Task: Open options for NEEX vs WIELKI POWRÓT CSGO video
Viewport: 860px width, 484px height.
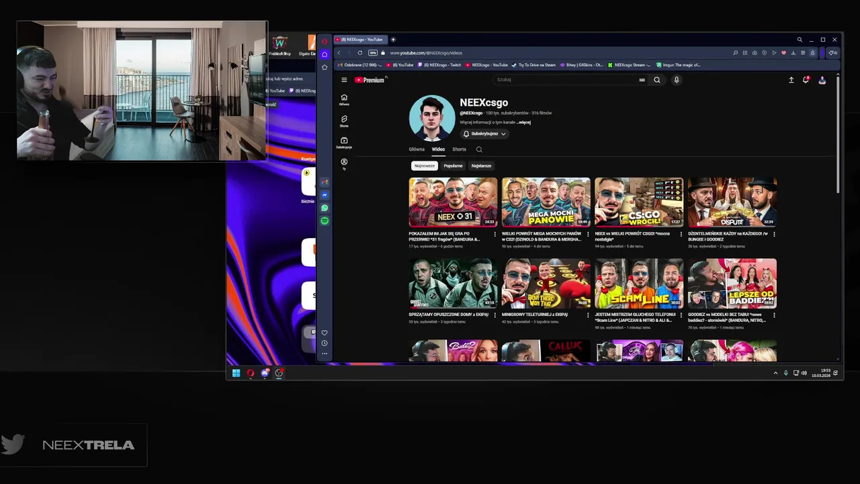Action: click(x=681, y=235)
